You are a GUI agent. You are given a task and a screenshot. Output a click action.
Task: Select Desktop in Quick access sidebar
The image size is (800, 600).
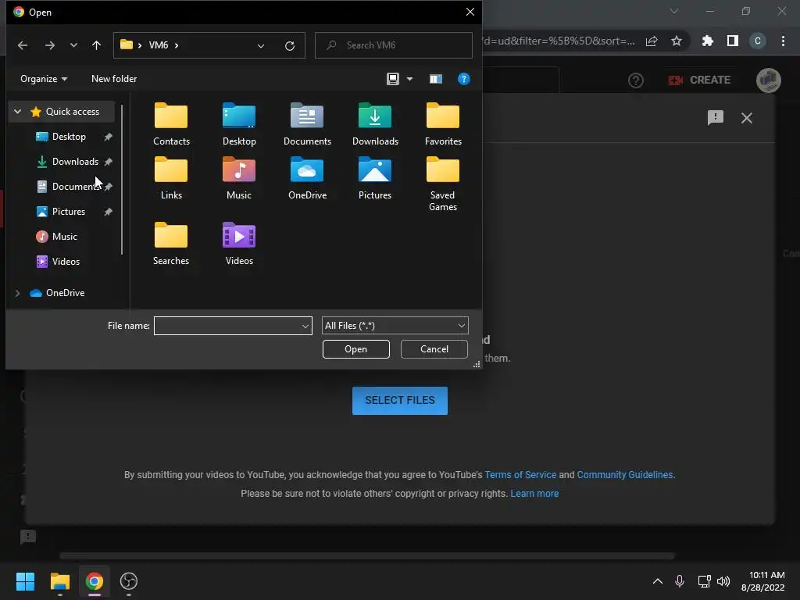pyautogui.click(x=69, y=137)
